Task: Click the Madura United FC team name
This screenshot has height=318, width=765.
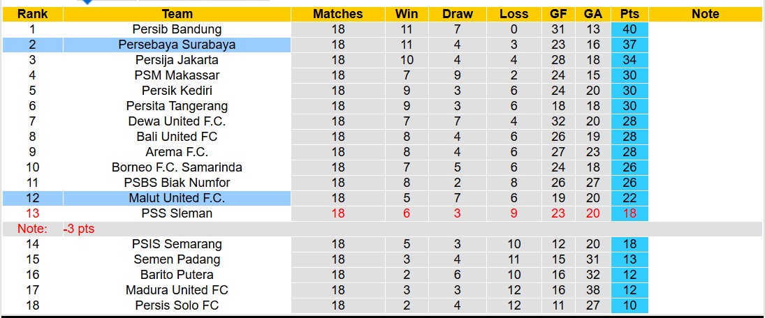Action: click(x=177, y=290)
